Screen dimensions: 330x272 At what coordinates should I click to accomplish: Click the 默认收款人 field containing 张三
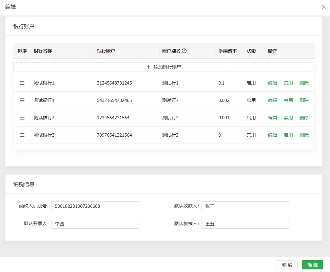tap(245, 206)
